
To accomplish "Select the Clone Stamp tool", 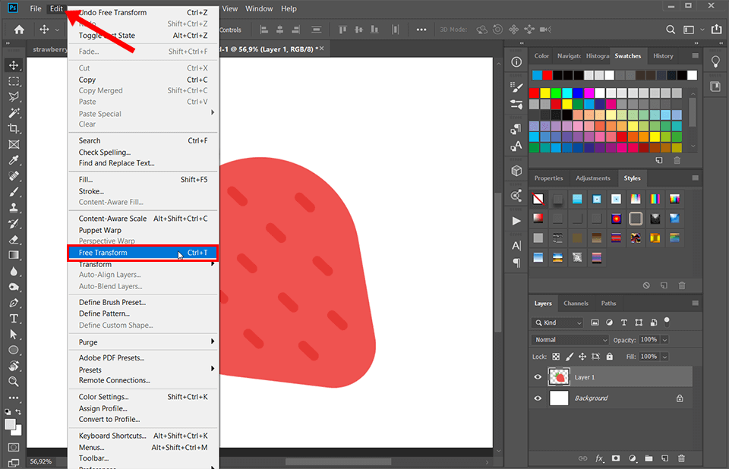I will [x=14, y=207].
